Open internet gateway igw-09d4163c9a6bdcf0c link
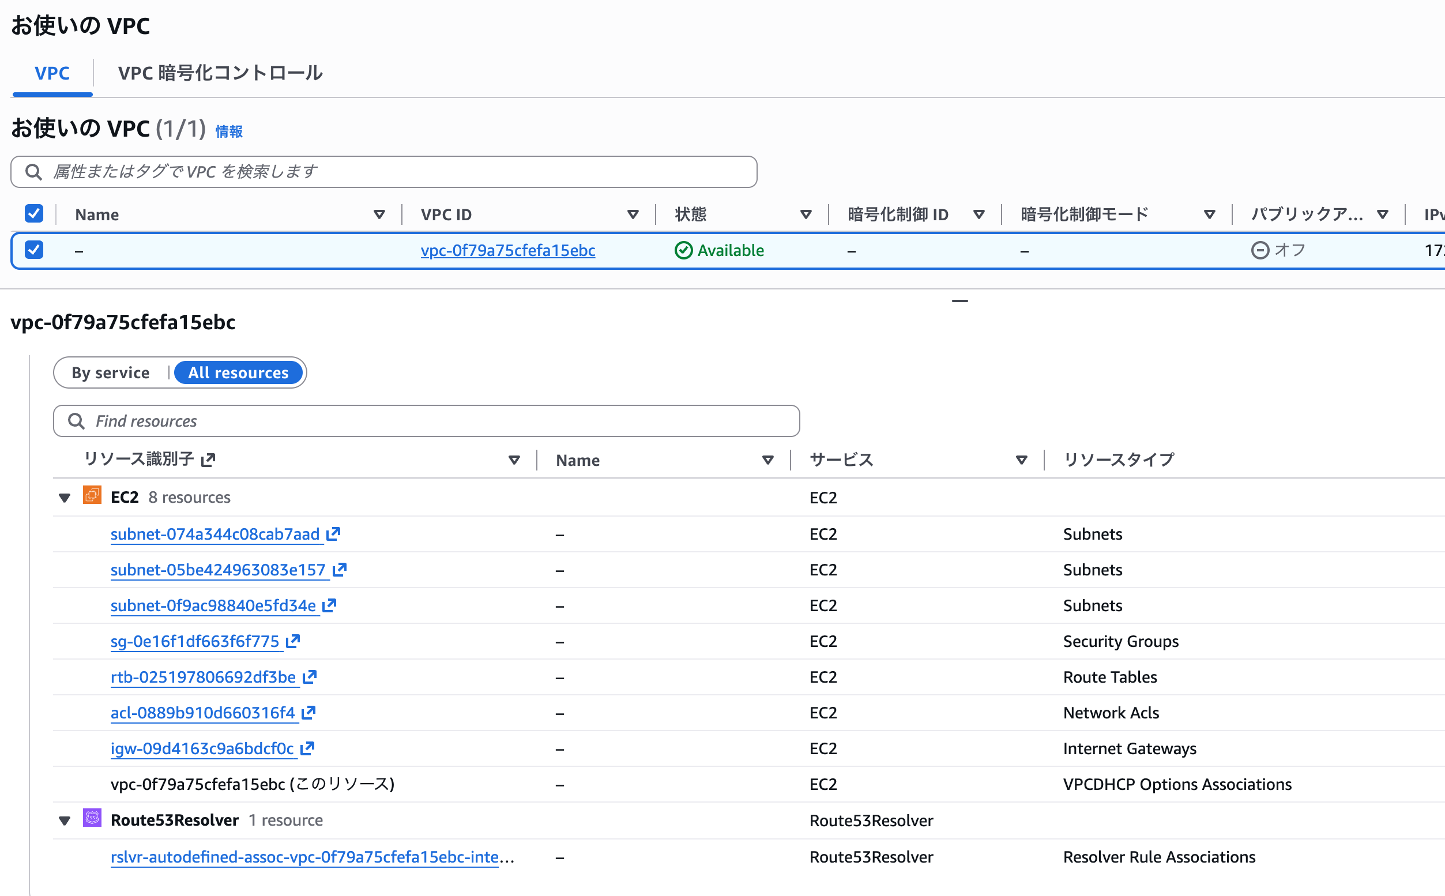1445x896 pixels. click(202, 748)
